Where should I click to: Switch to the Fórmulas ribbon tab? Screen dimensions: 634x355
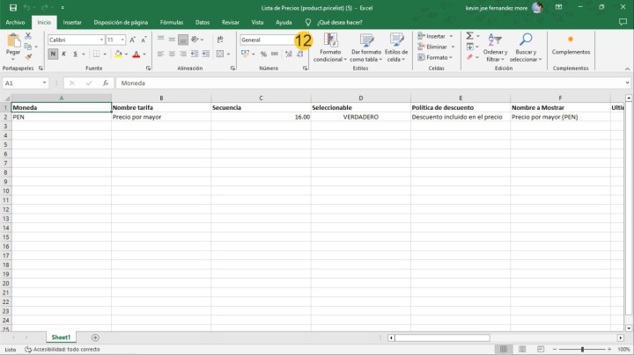coord(171,22)
